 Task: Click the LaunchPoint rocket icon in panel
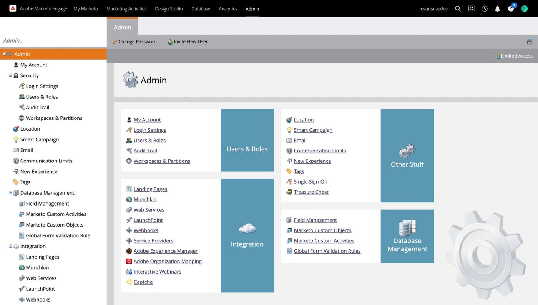point(129,220)
